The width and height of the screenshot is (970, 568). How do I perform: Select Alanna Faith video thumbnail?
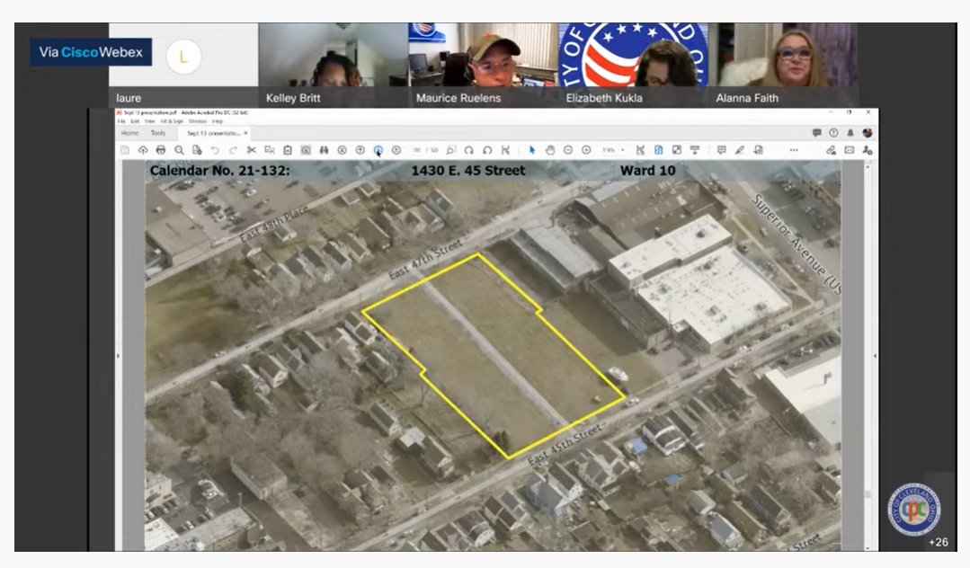(783, 65)
